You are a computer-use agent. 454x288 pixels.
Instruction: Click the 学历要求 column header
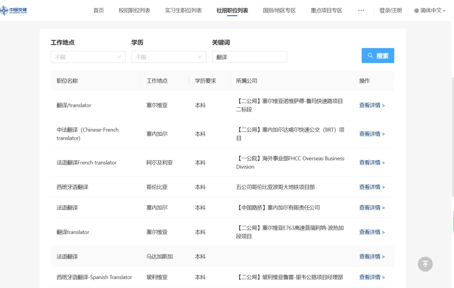206,81
